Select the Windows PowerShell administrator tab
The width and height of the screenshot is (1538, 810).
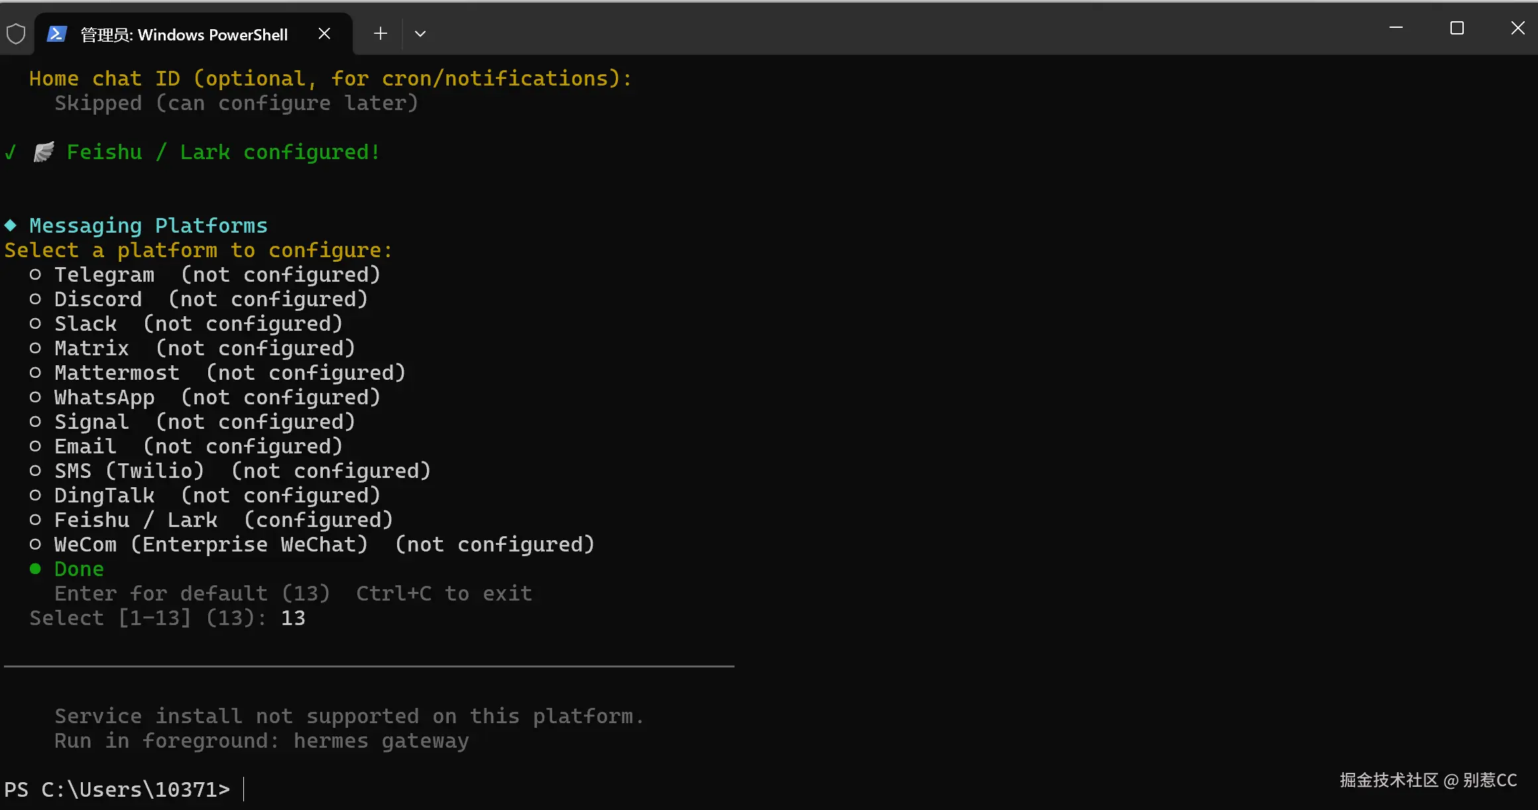(184, 34)
